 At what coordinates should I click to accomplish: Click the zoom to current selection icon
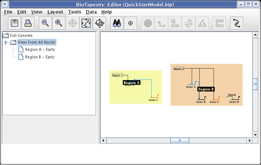[99, 23]
